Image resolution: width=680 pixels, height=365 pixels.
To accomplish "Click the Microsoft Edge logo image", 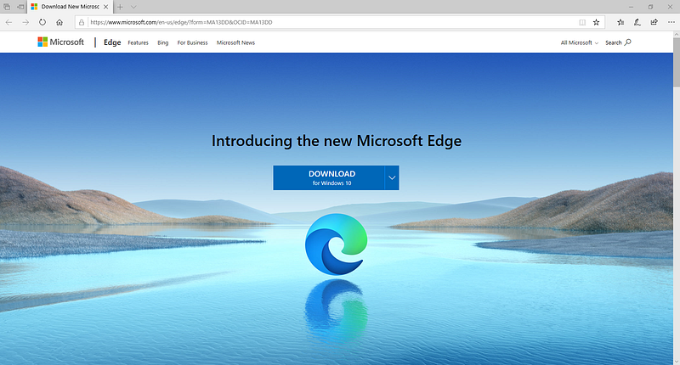I will [336, 244].
